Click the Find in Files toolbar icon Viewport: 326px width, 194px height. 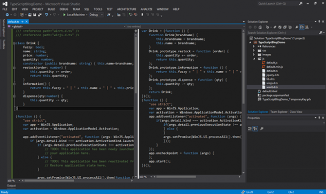(108, 15)
